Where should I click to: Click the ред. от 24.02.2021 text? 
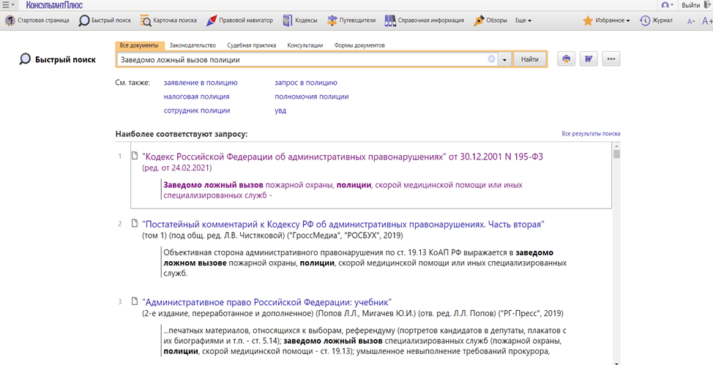(176, 168)
